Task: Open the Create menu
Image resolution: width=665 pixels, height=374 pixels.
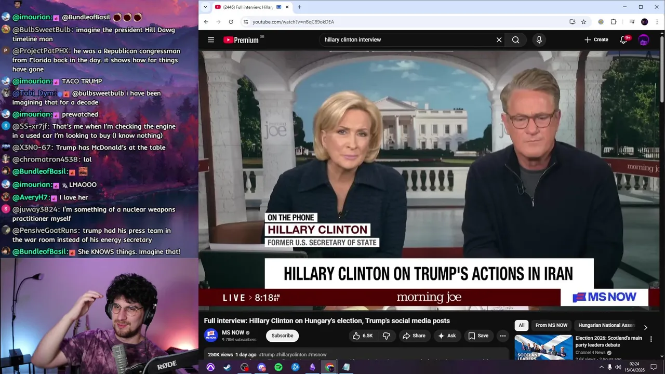Action: click(596, 39)
